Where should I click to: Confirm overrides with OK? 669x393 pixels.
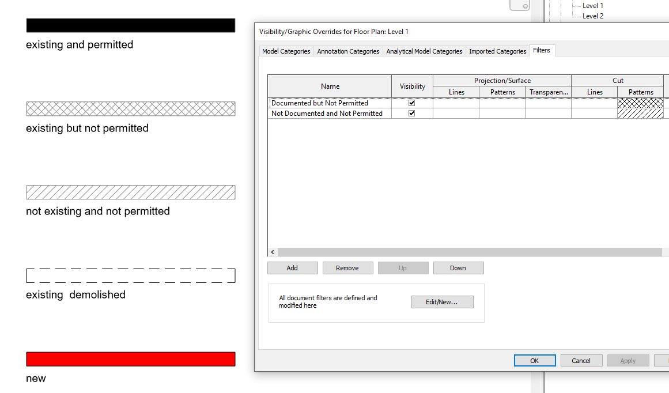click(534, 360)
